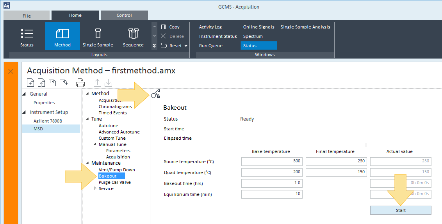Expand the Service tree node
The height and width of the screenshot is (224, 442).
95,188
